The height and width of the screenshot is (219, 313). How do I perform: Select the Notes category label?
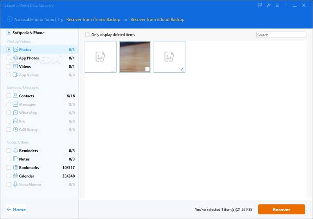24,159
